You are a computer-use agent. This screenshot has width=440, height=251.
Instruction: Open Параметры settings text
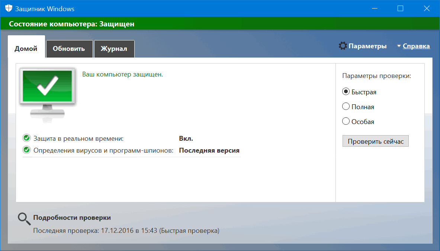[367, 46]
